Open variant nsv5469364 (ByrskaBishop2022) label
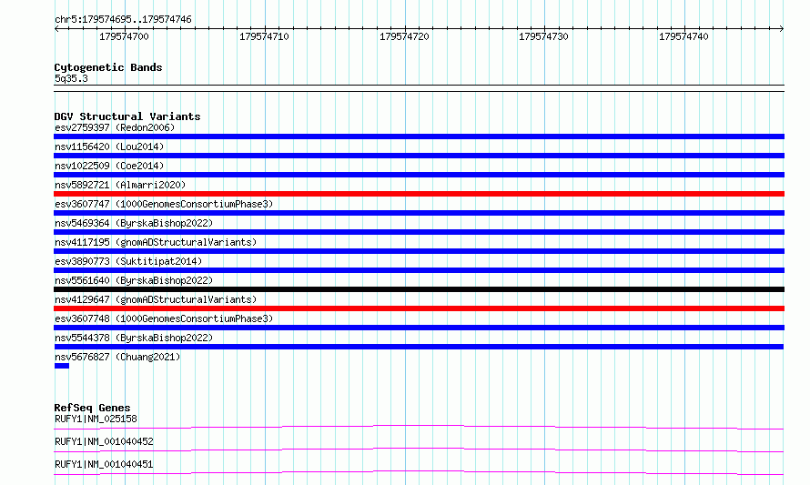This screenshot has height=485, width=810. click(134, 223)
